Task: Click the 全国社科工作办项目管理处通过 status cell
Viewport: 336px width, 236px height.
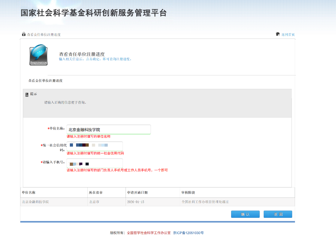Action: click(205, 202)
